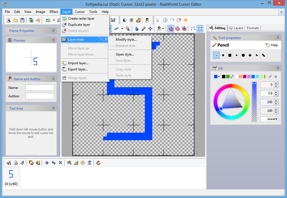
Task: Click Modify style... in the submenu
Action: pos(130,40)
